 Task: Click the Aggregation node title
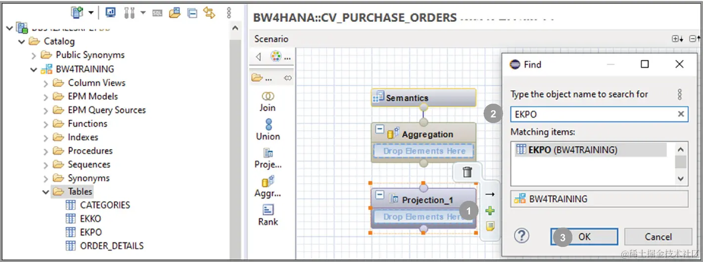point(427,134)
